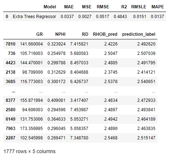Select RMSE value 0.0517
Screen dimensions: 170x156
[x=103, y=17]
